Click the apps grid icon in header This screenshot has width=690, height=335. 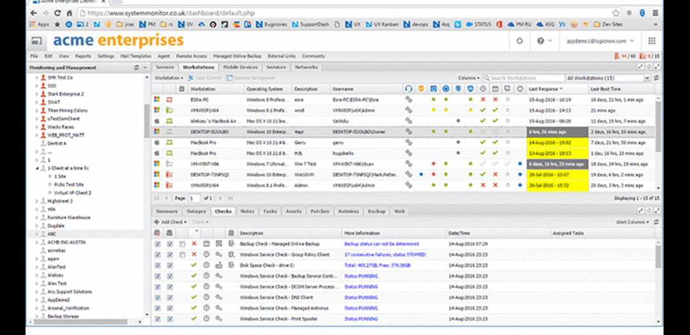pyautogui.click(x=652, y=41)
